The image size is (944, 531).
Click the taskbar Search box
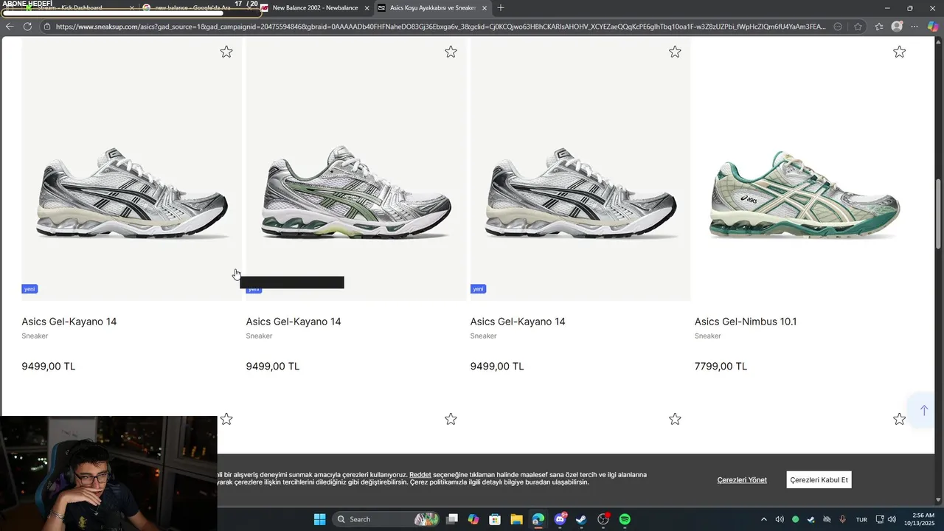(386, 519)
